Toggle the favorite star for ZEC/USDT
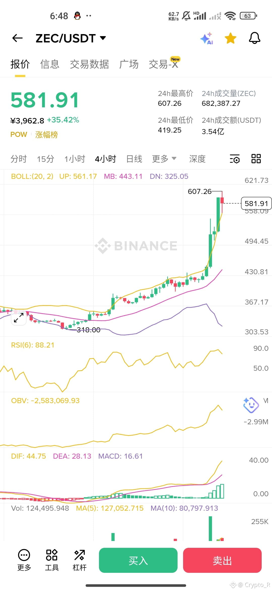Viewport: 272px width, 591px height. click(x=230, y=38)
